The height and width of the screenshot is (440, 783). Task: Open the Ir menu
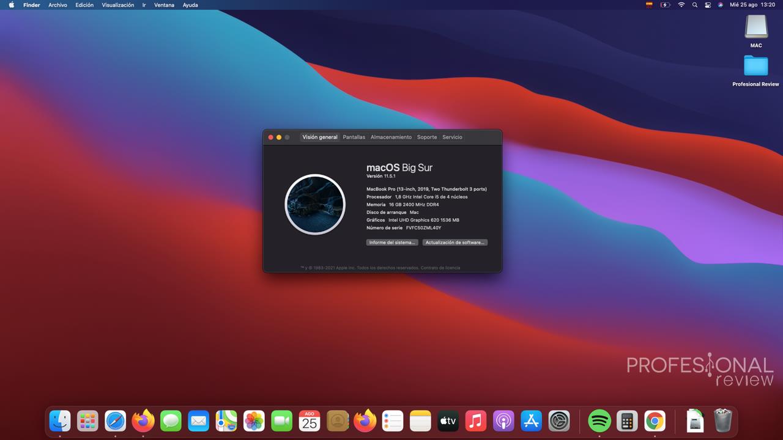tap(144, 5)
